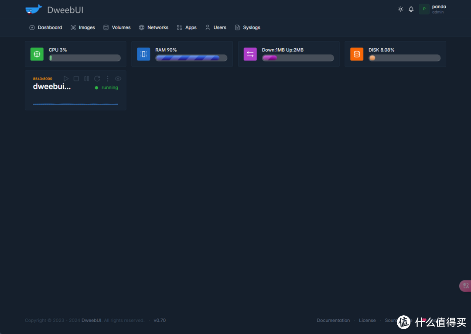Click the RAM 90% usage bar
471x334 pixels.
[191, 58]
